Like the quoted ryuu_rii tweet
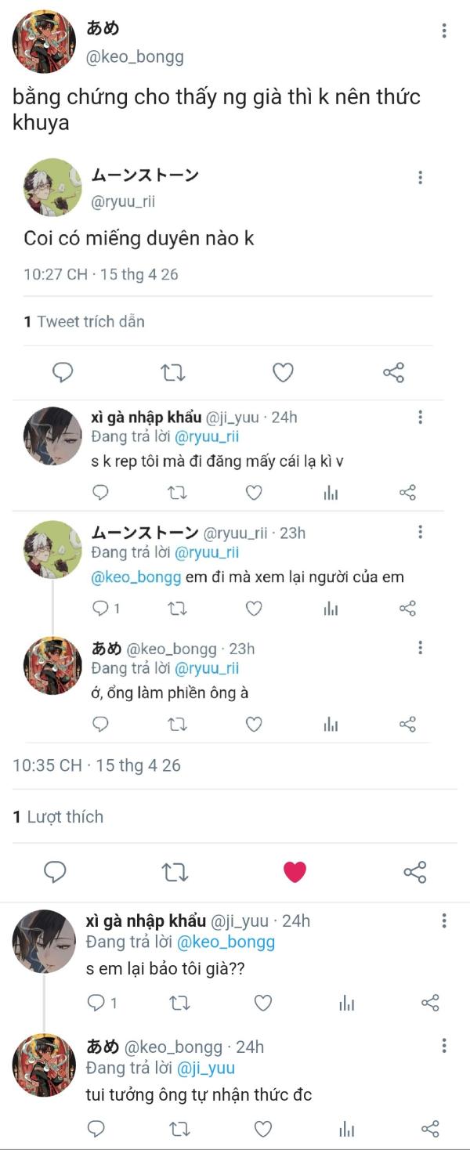The width and height of the screenshot is (470, 1150). [x=283, y=372]
